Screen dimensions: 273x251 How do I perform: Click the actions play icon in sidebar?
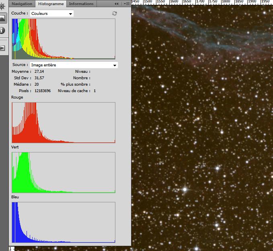[x=2, y=48]
